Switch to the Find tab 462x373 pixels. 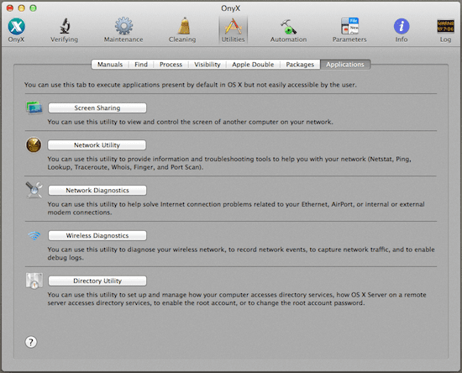click(141, 65)
